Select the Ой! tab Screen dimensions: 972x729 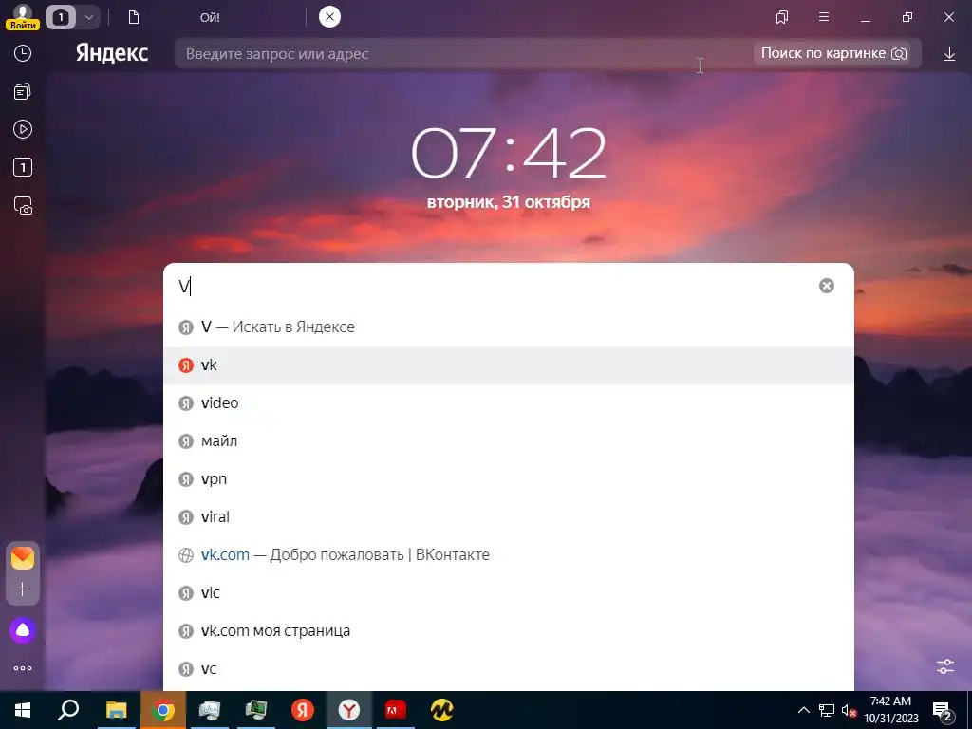tap(210, 17)
